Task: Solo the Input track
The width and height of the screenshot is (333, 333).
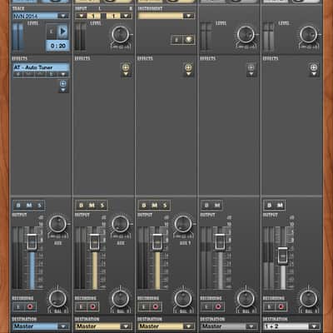Action: 102,206
